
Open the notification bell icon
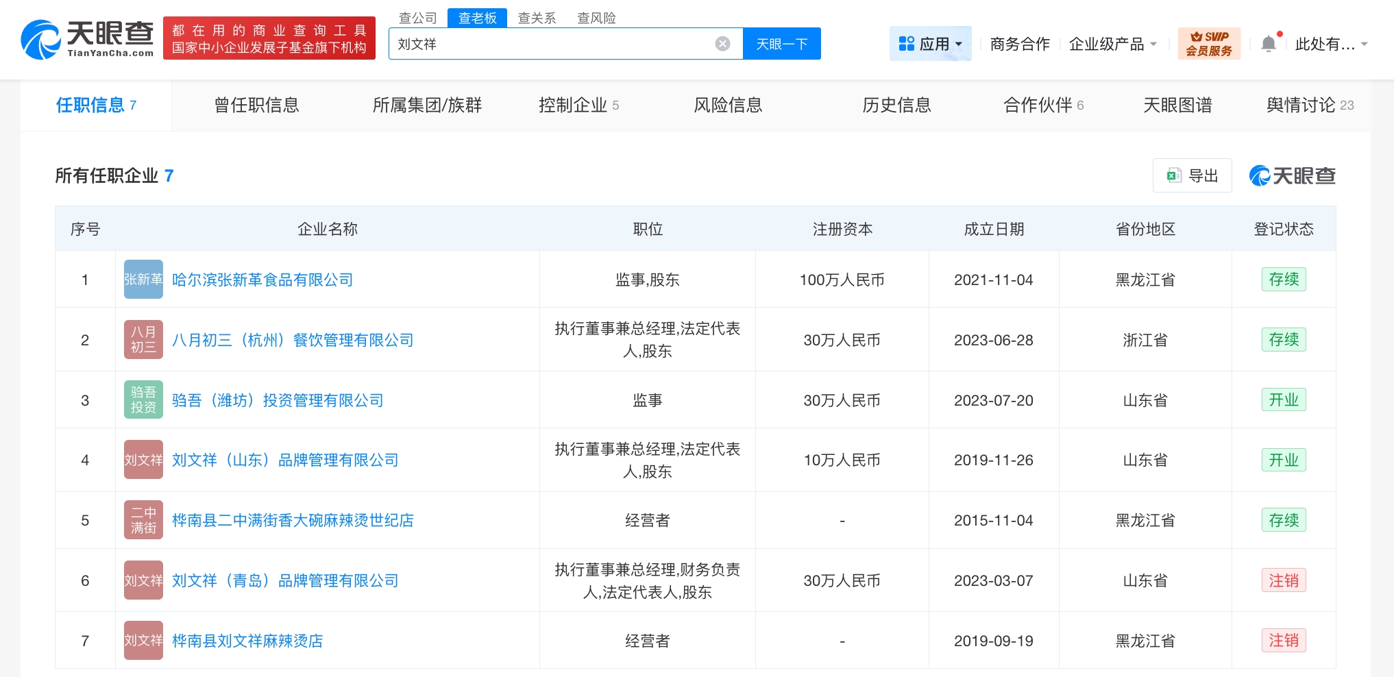tap(1269, 42)
